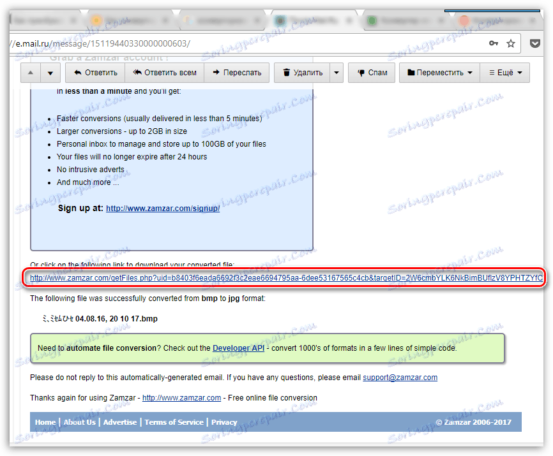The image size is (553, 456).
Task: Delete the email with Удалить
Action: [302, 73]
